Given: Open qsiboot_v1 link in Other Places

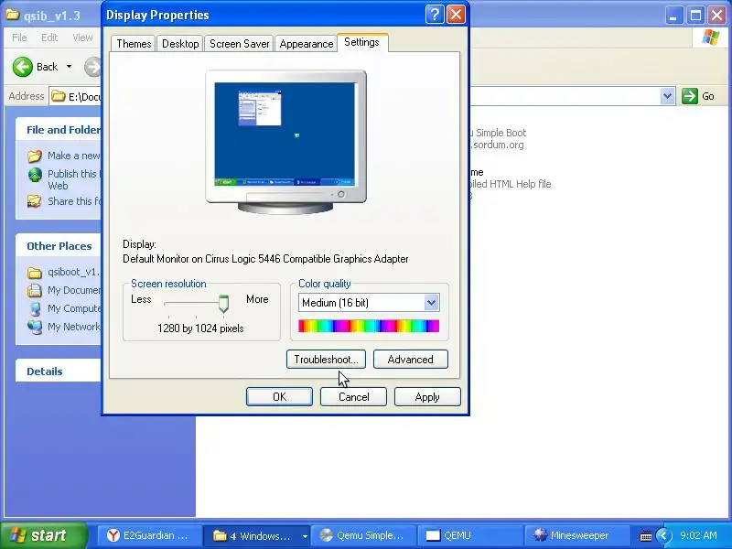Looking at the screenshot, I should coord(73,272).
